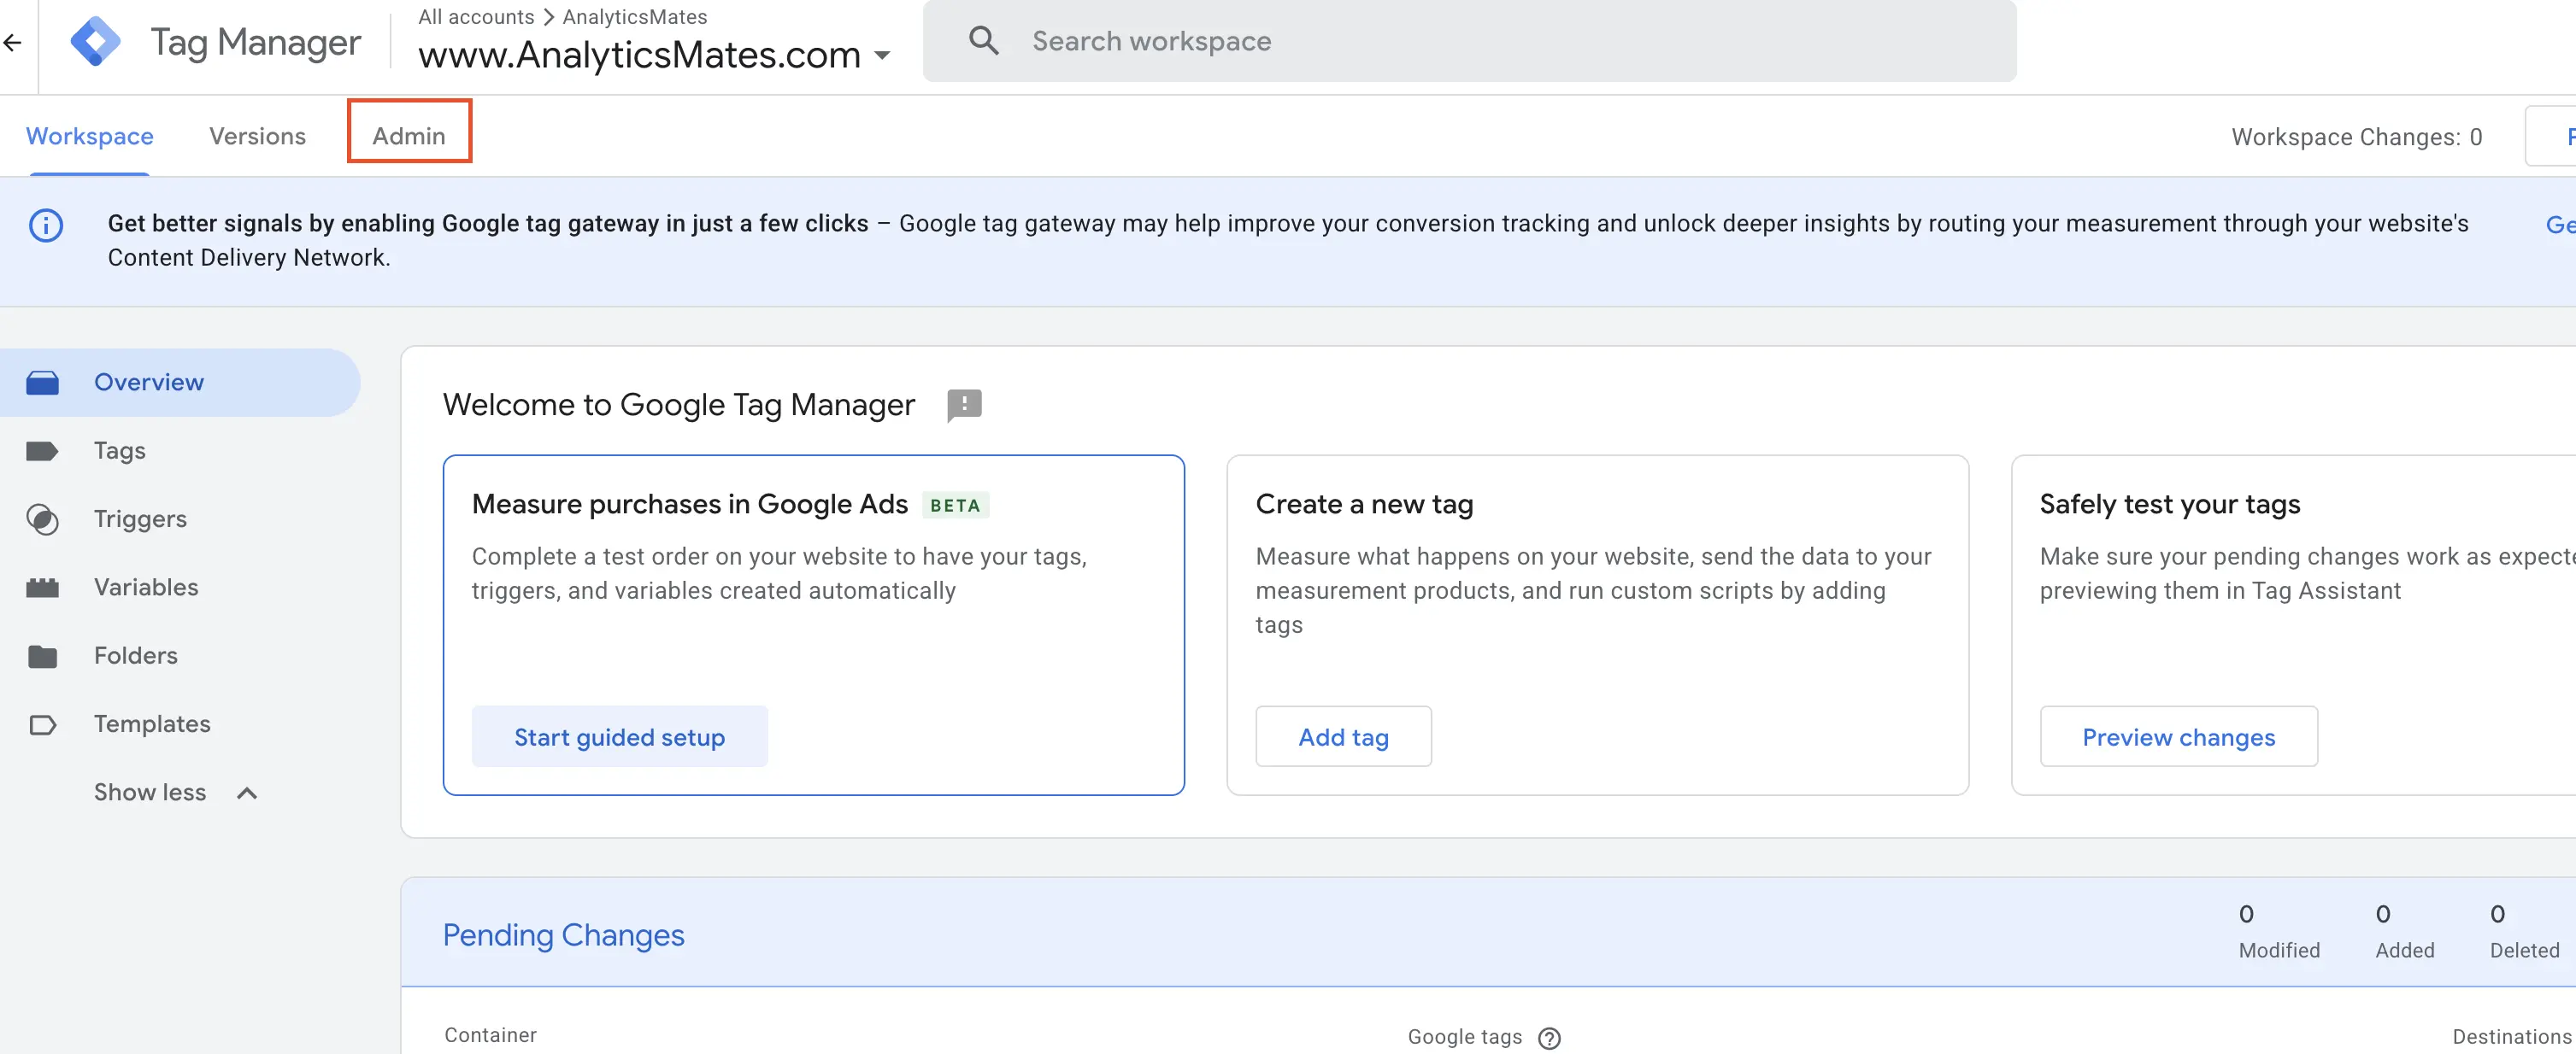Click Create a new tag heading
Screen dimensions: 2576x1054
1364,505
